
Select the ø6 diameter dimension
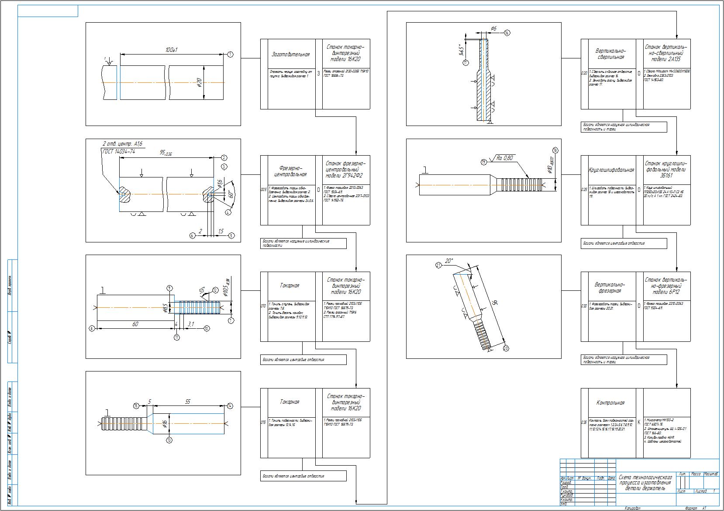coord(493,28)
